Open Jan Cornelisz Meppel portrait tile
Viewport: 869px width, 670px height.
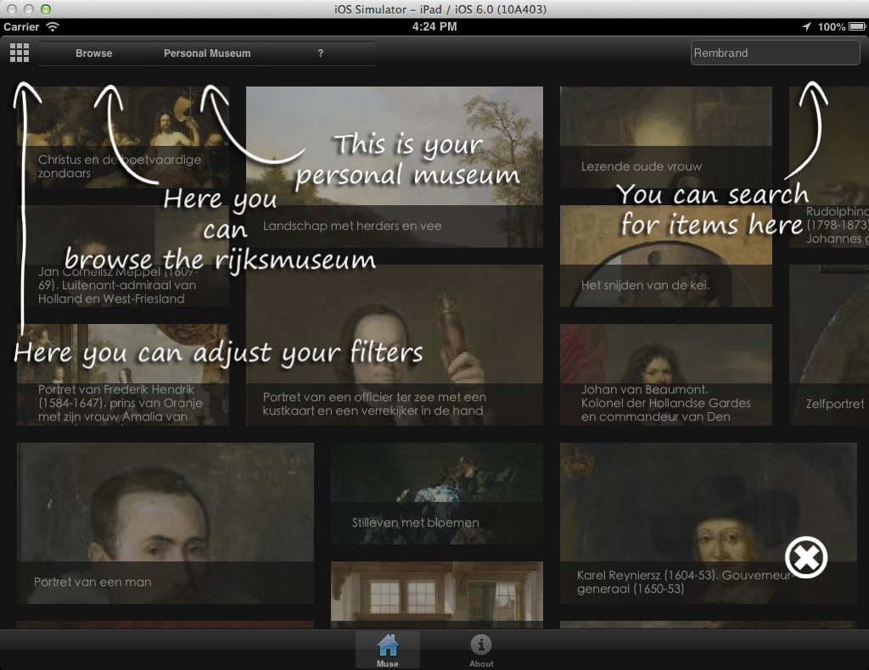click(123, 256)
